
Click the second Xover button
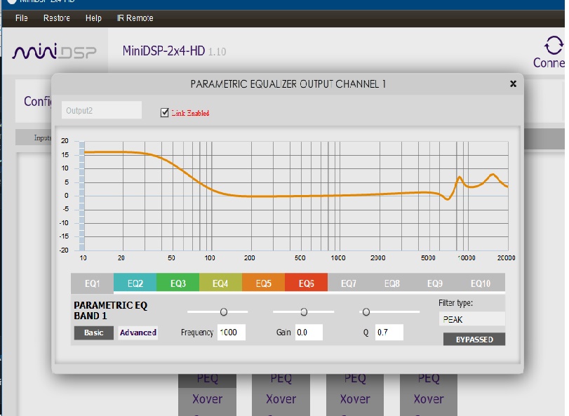[x=281, y=399]
